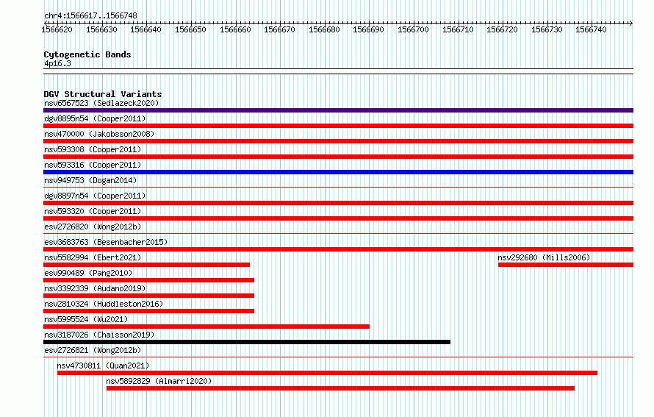Click the red nsv593320 variant bar
The height and width of the screenshot is (417, 654).
(x=338, y=218)
